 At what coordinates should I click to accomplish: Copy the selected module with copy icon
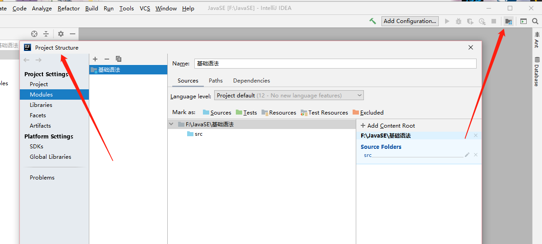click(119, 59)
